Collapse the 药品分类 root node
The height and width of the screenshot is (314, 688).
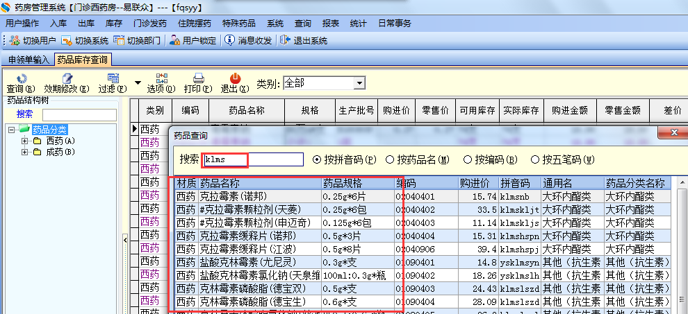pos(11,130)
